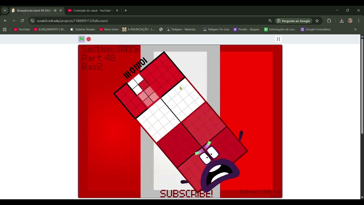Click the 11101101 binary label on block
The width and height of the screenshot is (364, 205).
135,68
